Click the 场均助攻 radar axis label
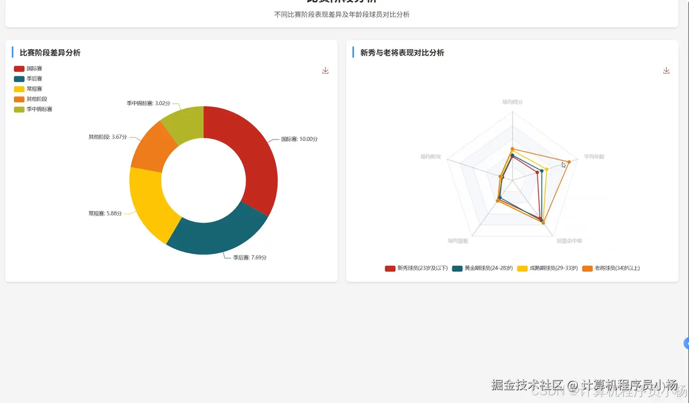Screen dimensions: 689x403 430,157
